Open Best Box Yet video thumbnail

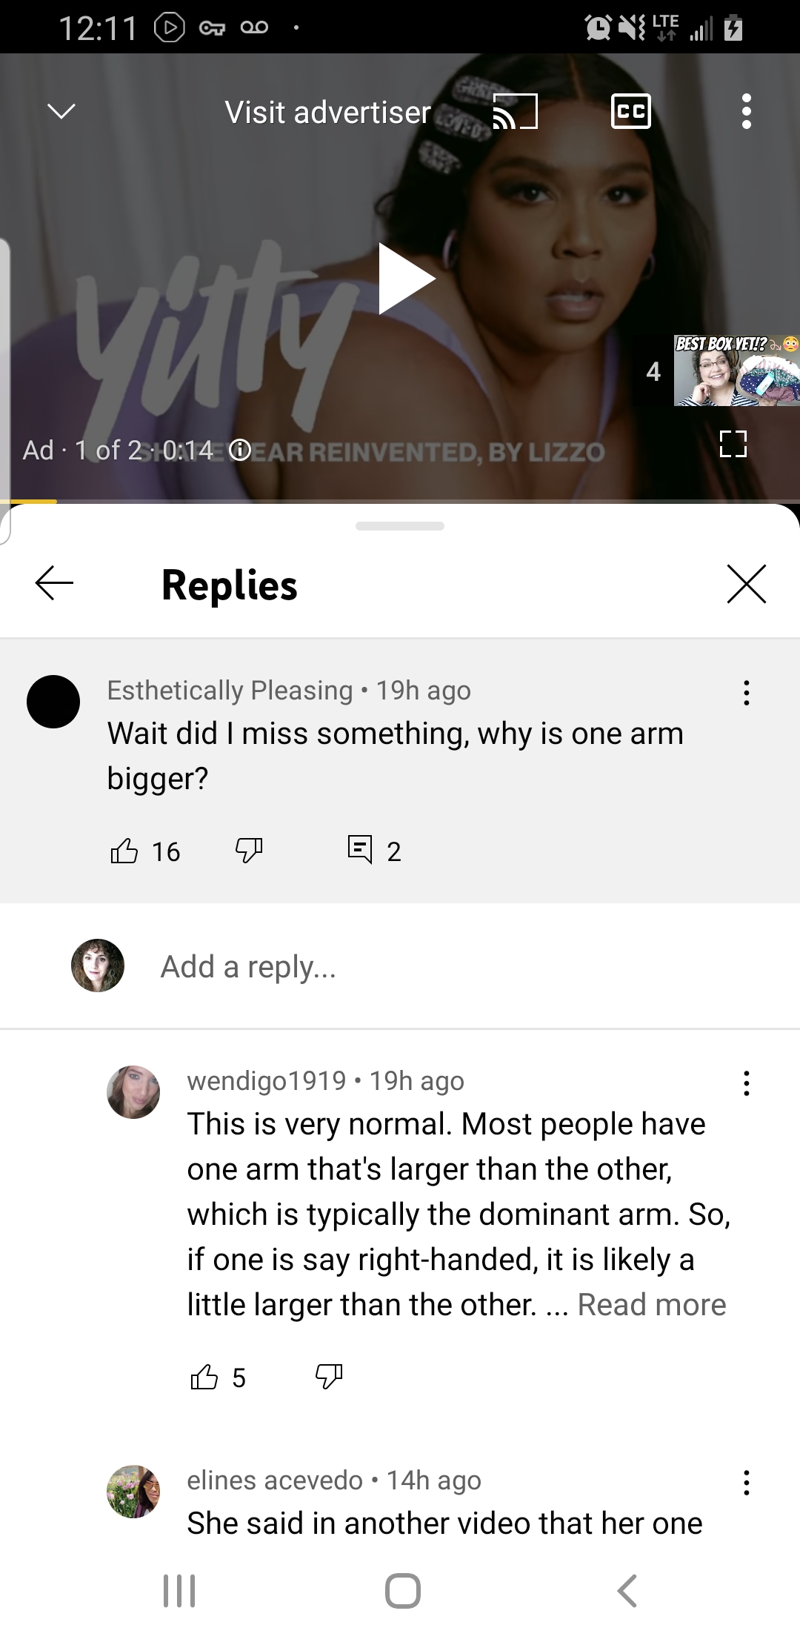pyautogui.click(x=736, y=370)
